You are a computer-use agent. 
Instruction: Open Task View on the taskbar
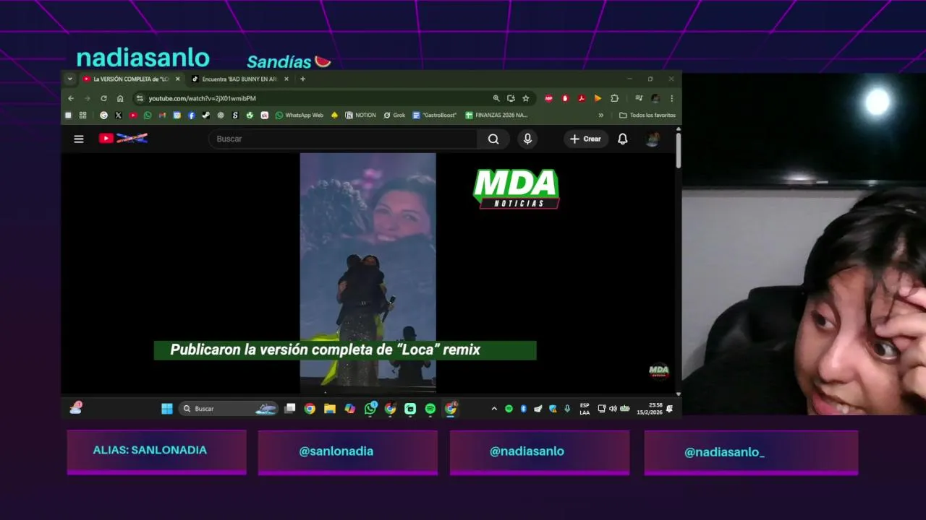290,409
